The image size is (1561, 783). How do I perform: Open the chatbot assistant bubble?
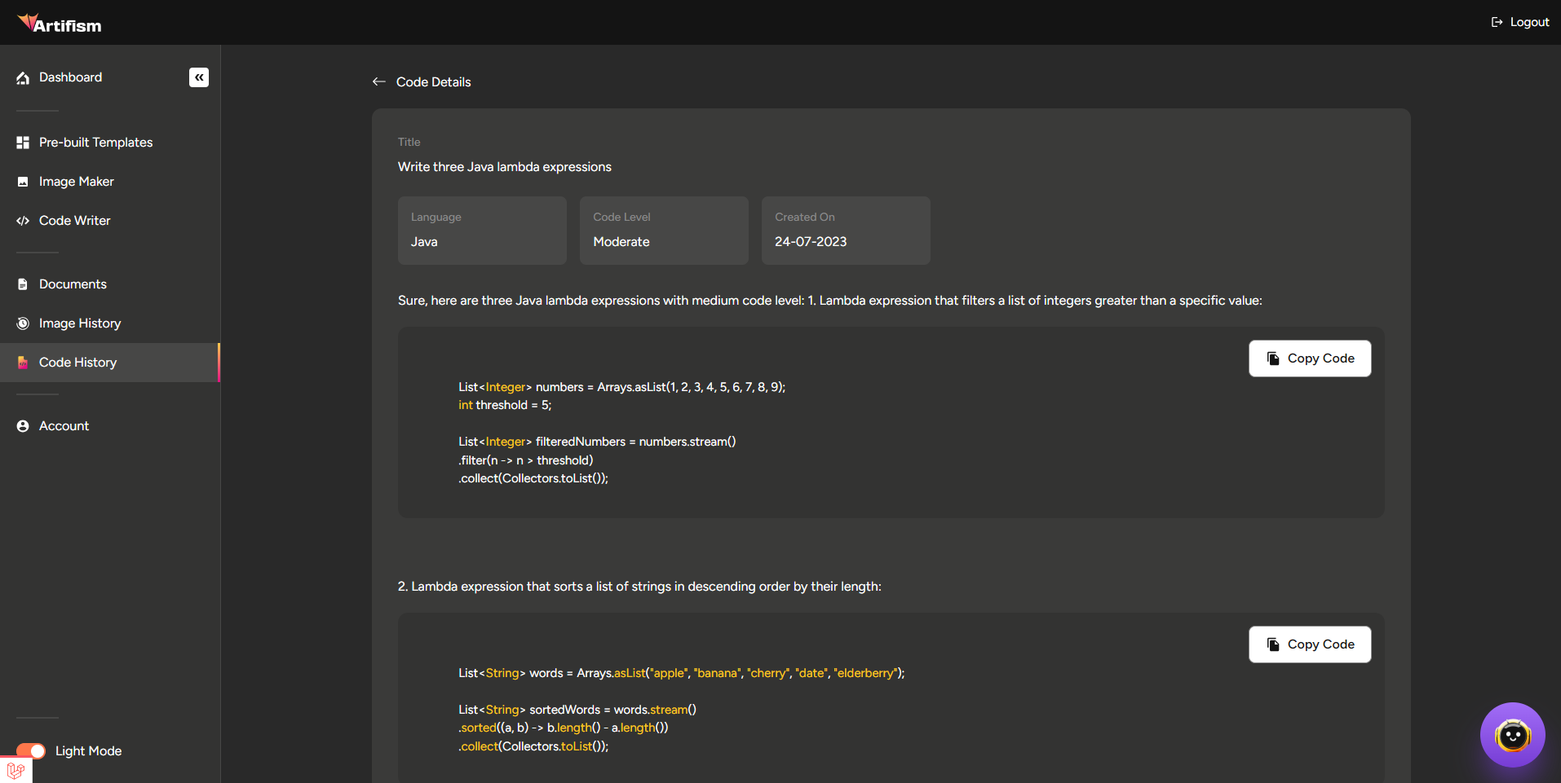[1512, 735]
